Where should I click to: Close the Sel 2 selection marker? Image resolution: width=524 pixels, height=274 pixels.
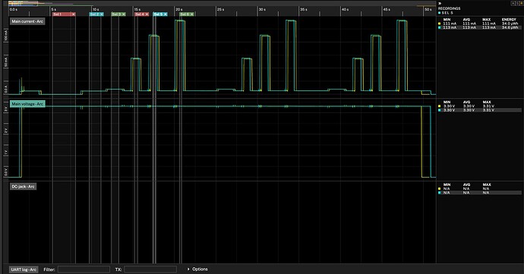click(x=102, y=14)
